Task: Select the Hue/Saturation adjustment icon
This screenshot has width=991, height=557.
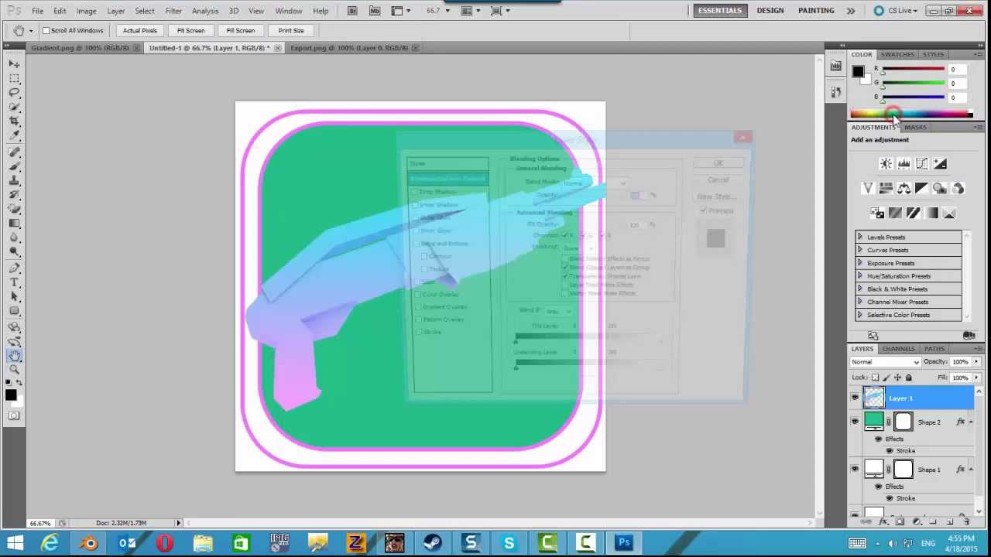Action: point(885,188)
